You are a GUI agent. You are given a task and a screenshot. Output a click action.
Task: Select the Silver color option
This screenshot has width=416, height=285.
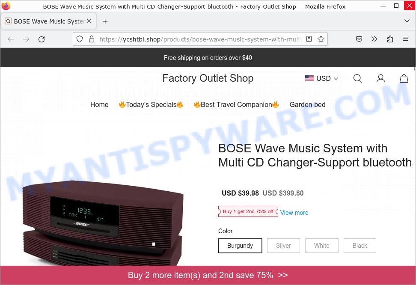283,246
